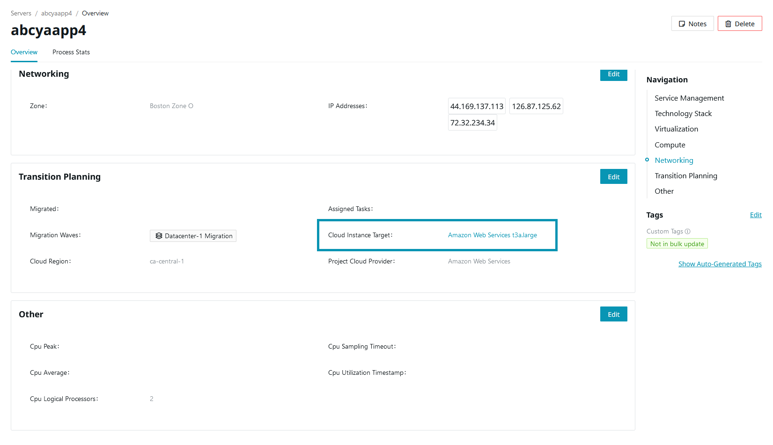Click the Not in bulk update tag
Viewport: 773px width, 445px height.
pyautogui.click(x=677, y=244)
